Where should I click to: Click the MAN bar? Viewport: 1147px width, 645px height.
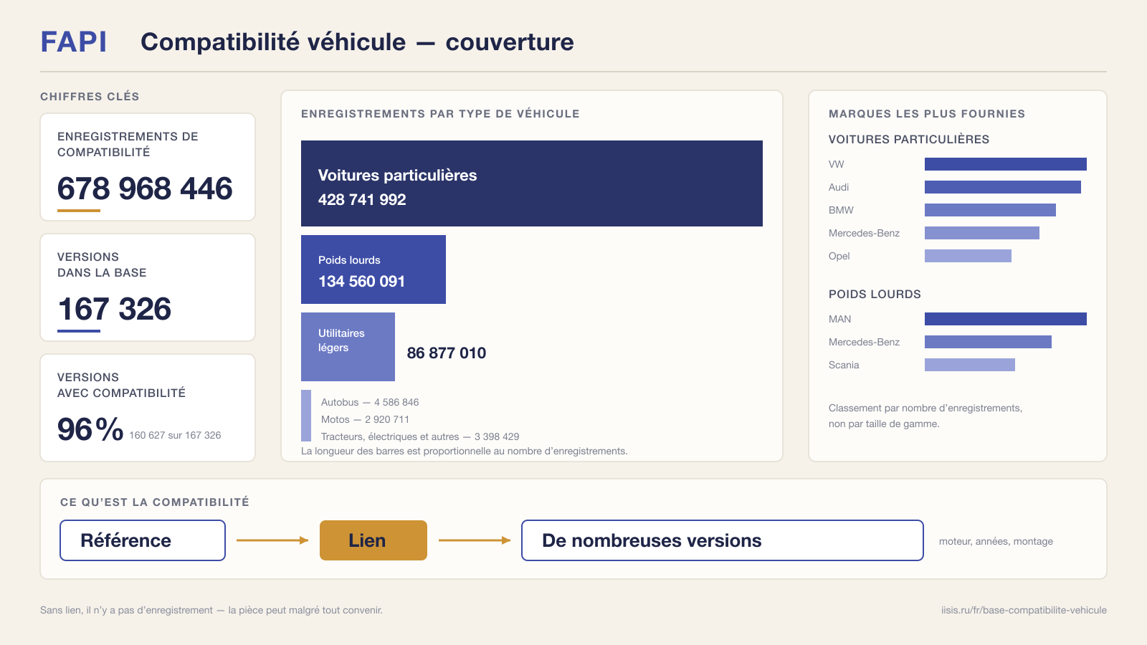[1006, 319]
